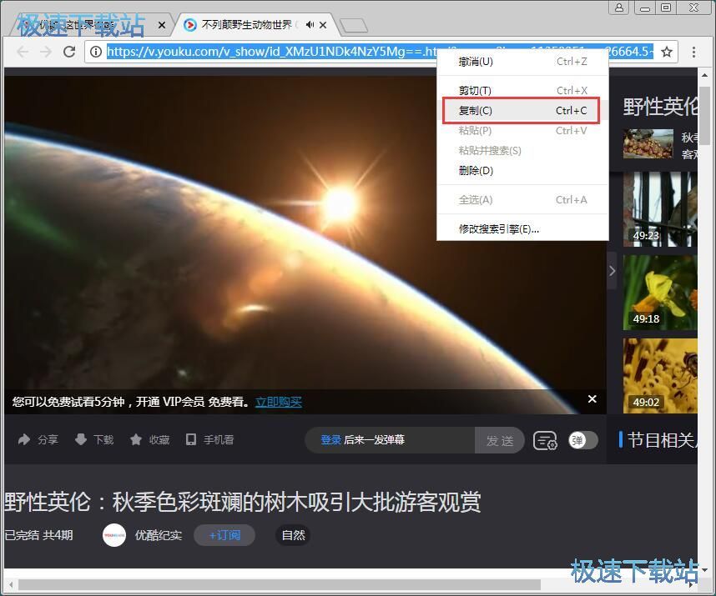The image size is (716, 596).
Task: Click the vertical scrollbar thumb
Action: pos(704,115)
